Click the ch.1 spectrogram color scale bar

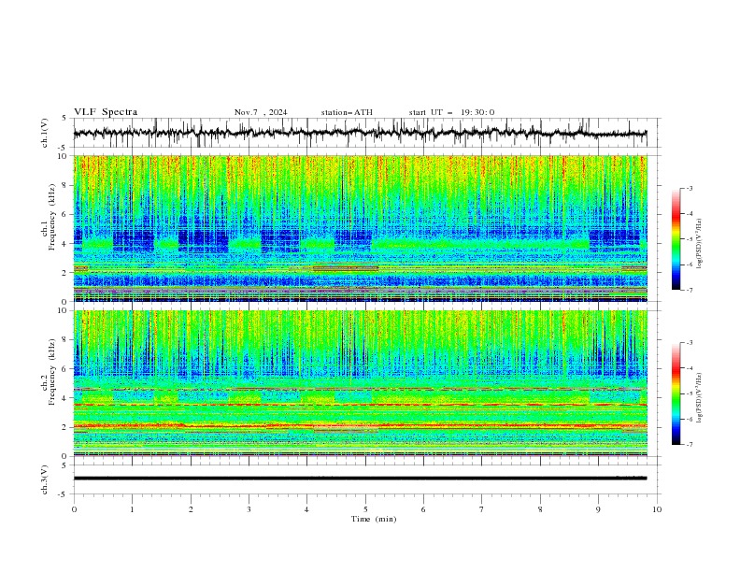point(676,239)
